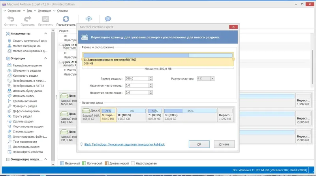Screen dimensions: 316x176
Task: Collapse the Ожидающие операции section
Action: (x=45, y=159)
